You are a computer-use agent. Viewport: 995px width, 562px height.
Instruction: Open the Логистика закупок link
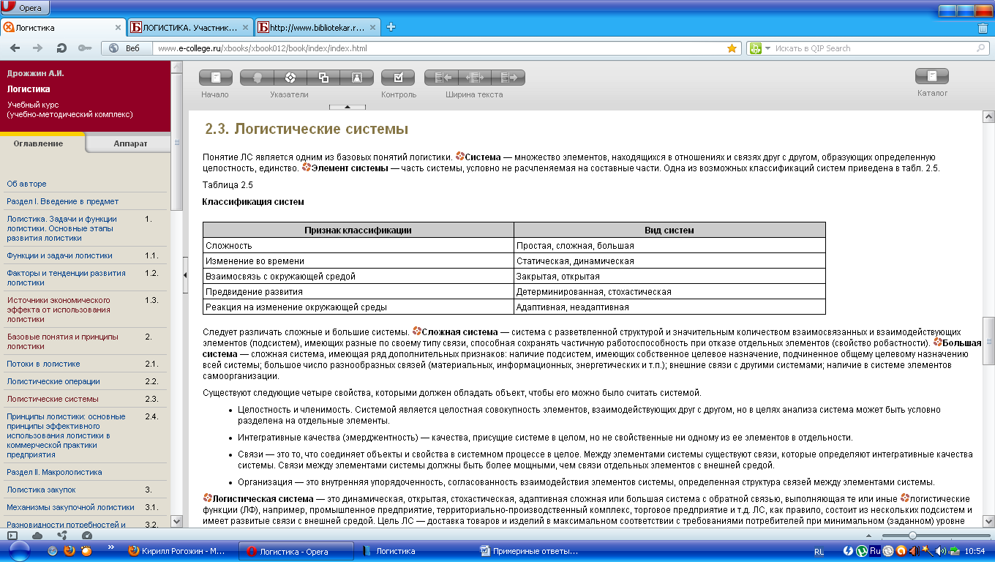[41, 490]
